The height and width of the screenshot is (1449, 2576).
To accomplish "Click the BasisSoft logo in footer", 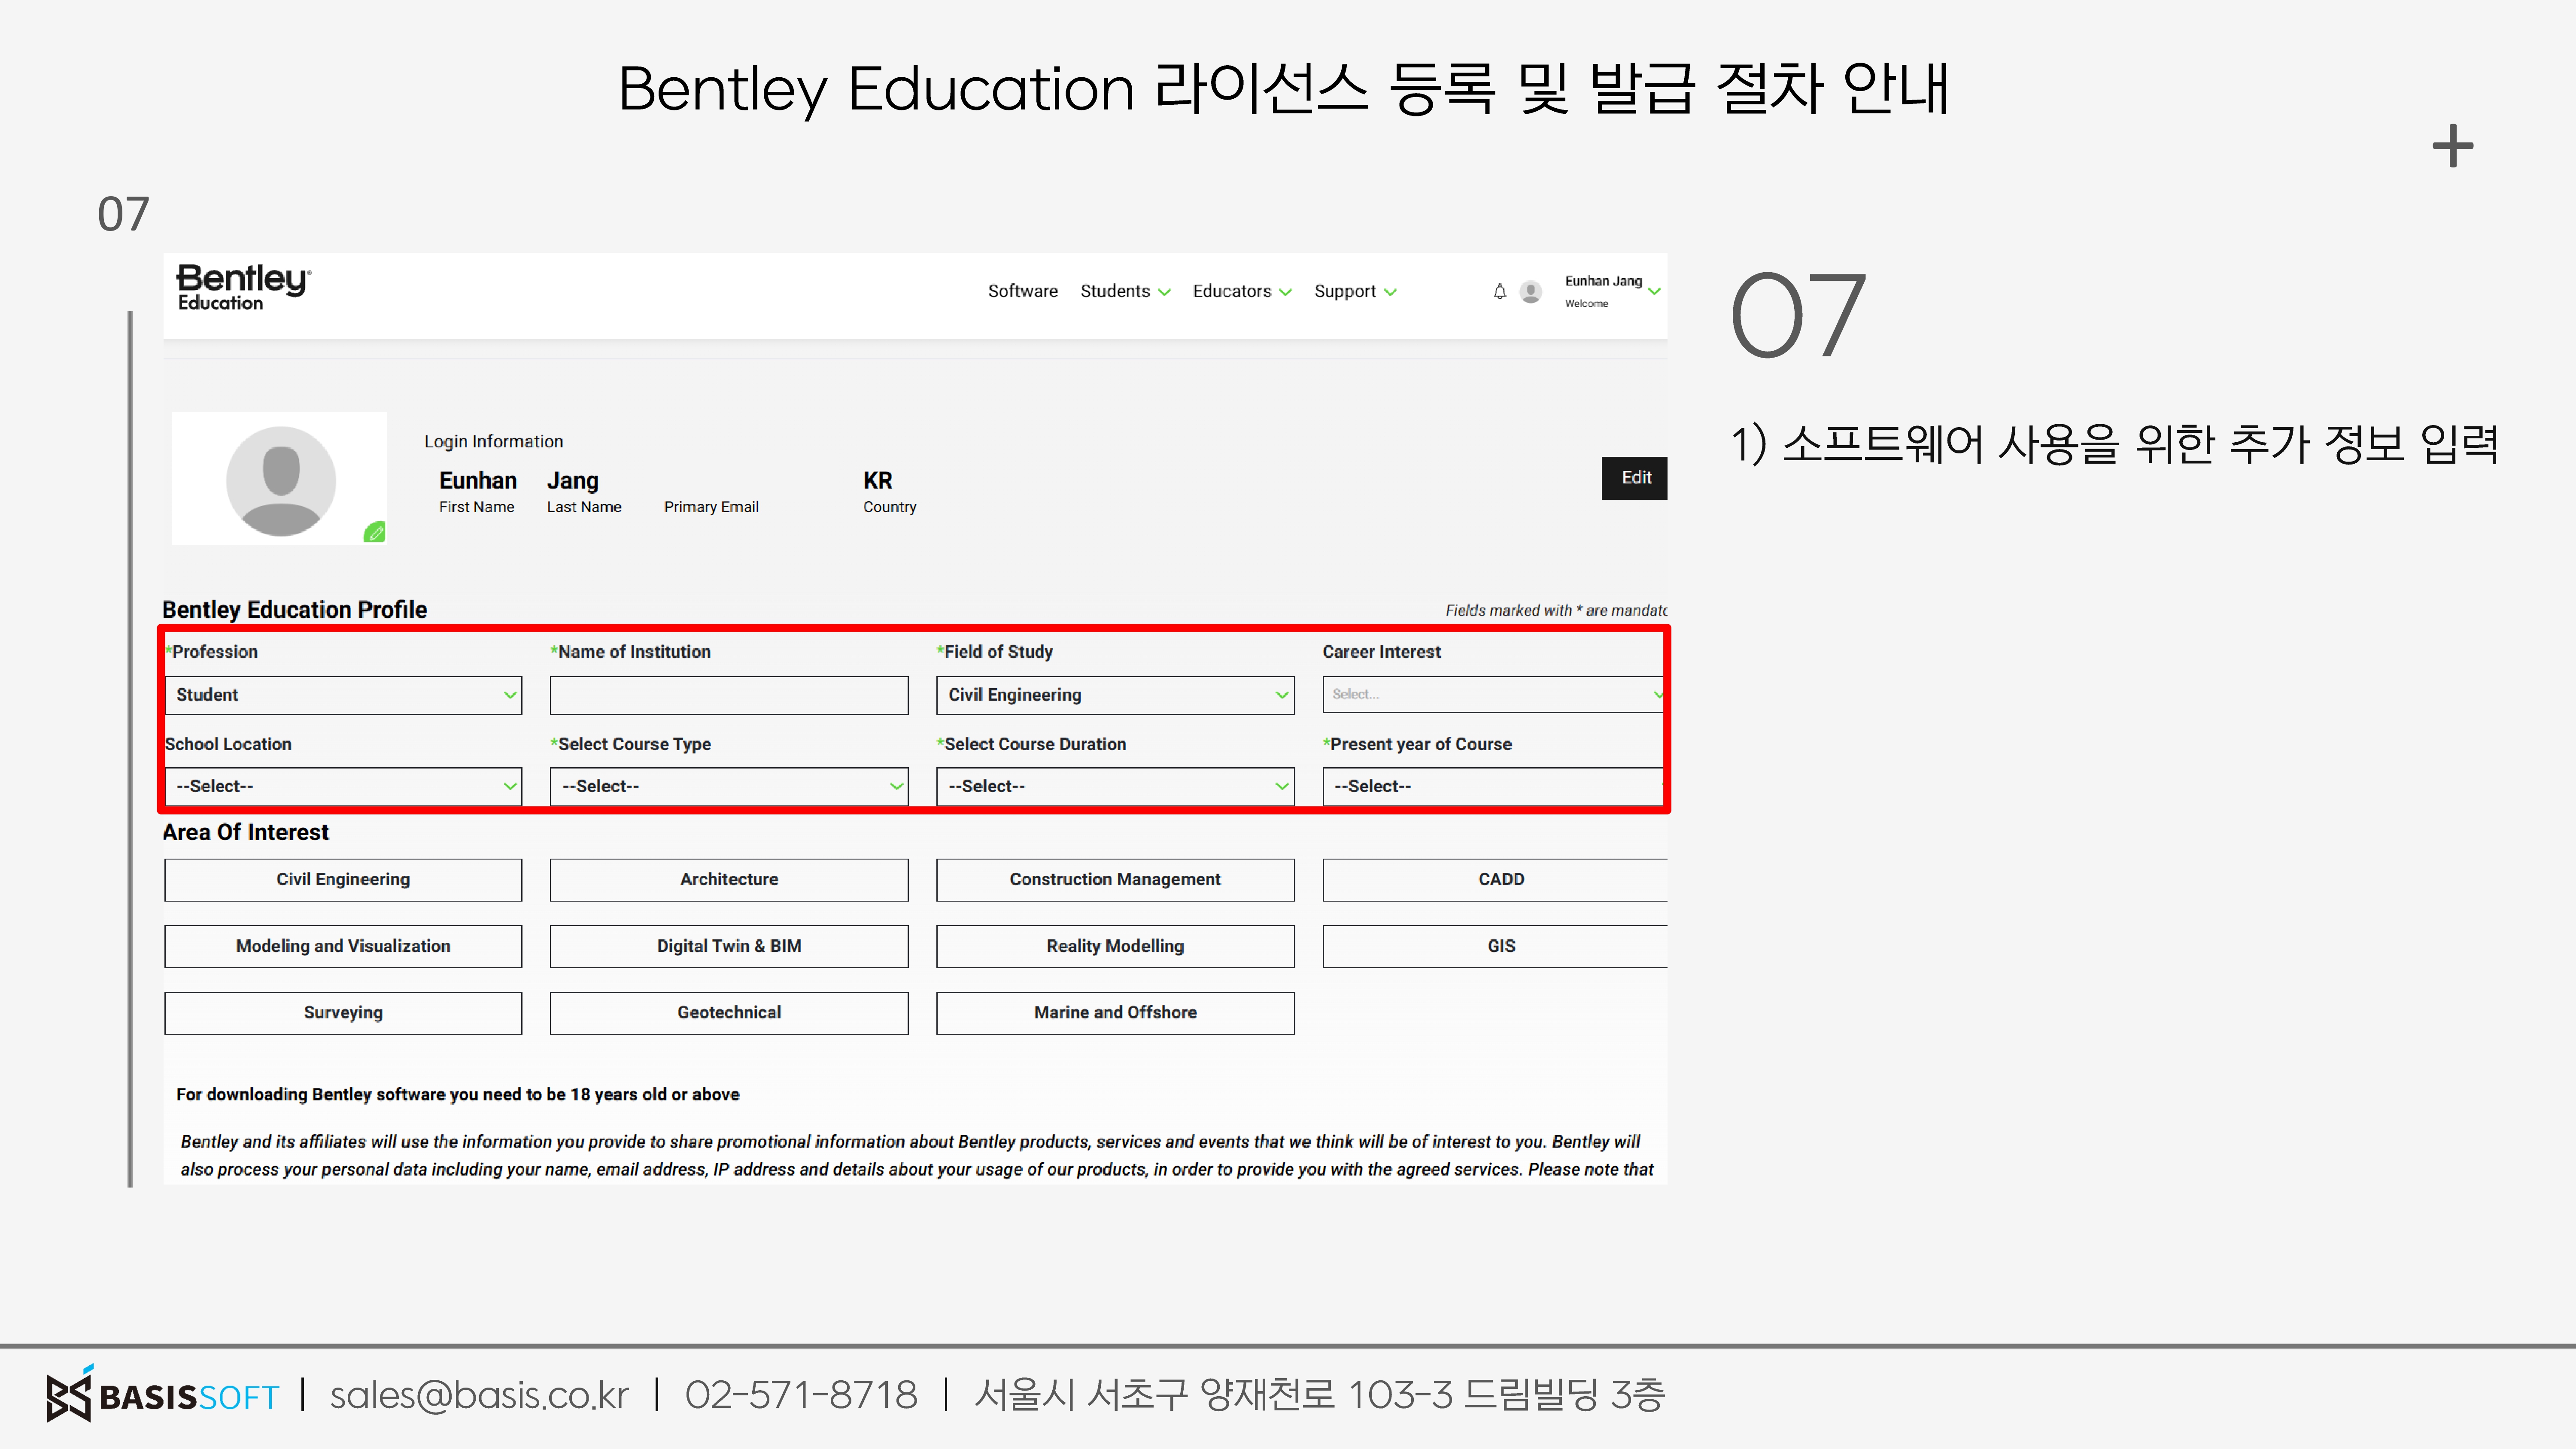I will (163, 1394).
